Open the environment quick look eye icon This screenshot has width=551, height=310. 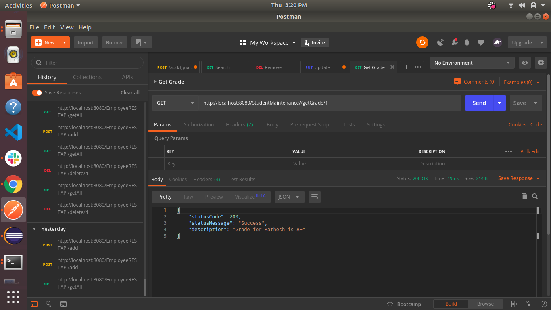click(x=524, y=63)
